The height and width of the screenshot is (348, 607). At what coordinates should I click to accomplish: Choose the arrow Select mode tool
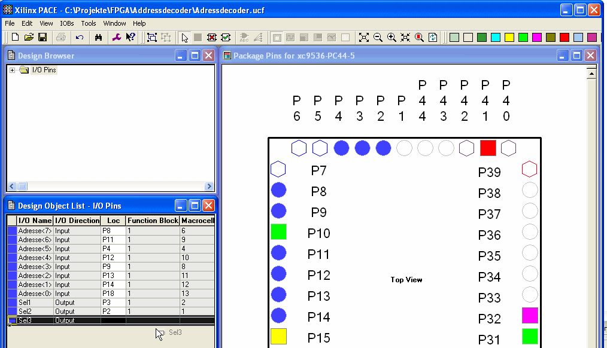tap(184, 38)
